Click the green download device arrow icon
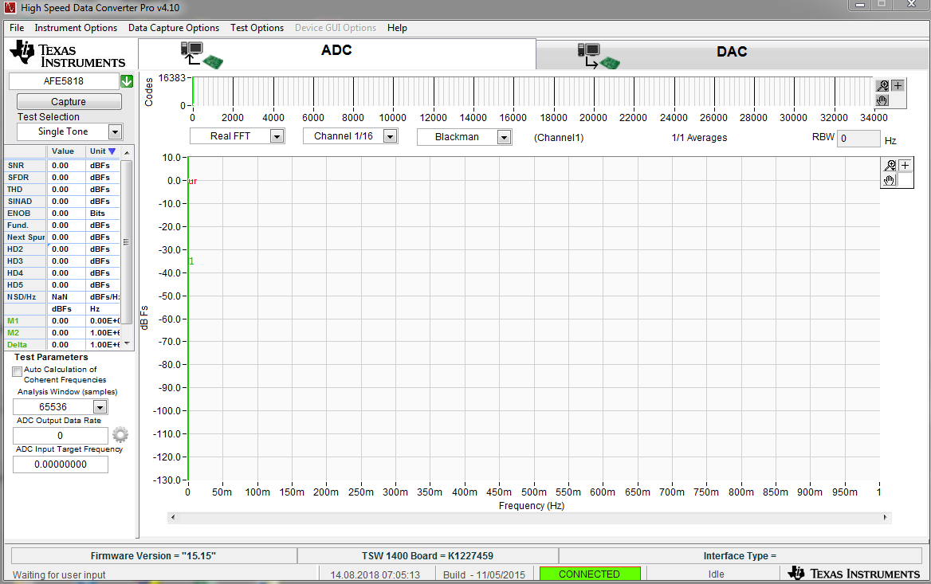Viewport: 931px width, 584px height. pos(127,81)
